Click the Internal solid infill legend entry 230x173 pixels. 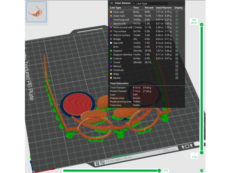click(123, 27)
